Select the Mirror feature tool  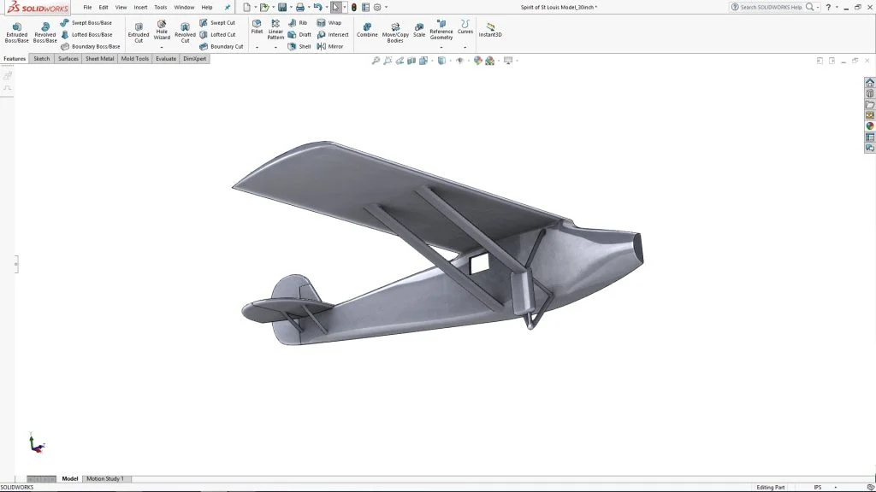[329, 46]
